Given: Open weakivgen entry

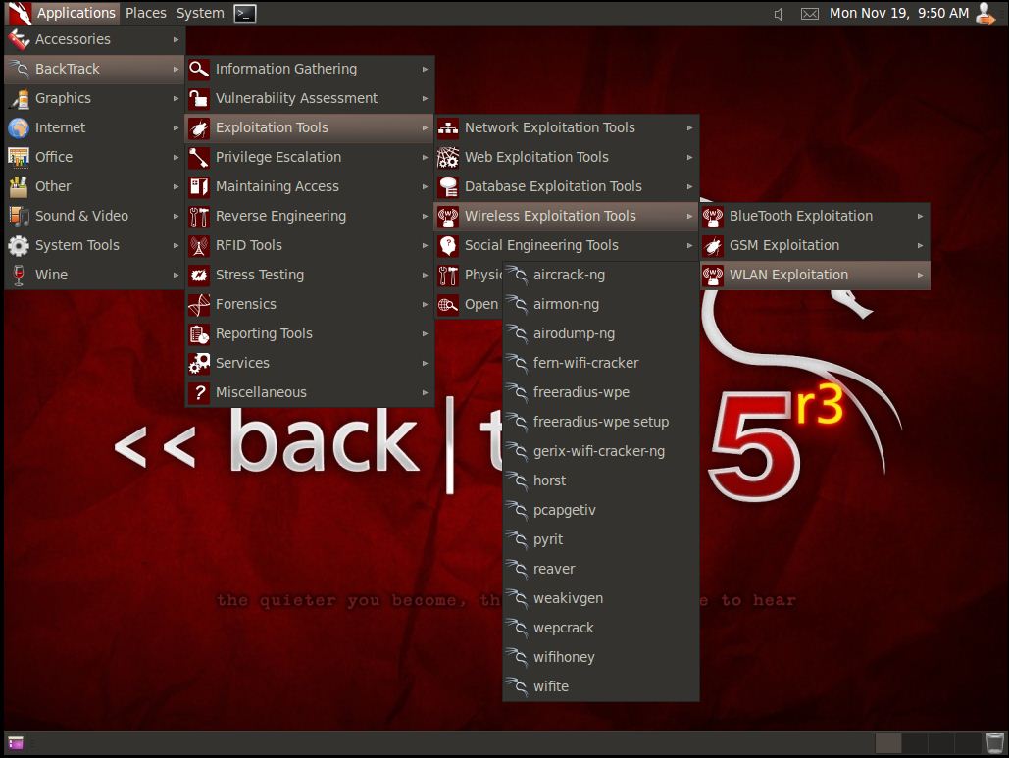Looking at the screenshot, I should [x=600, y=598].
